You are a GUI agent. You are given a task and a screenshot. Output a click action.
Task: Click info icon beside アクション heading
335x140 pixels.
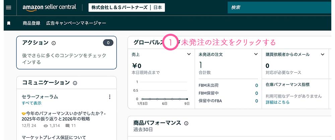tap(54, 43)
